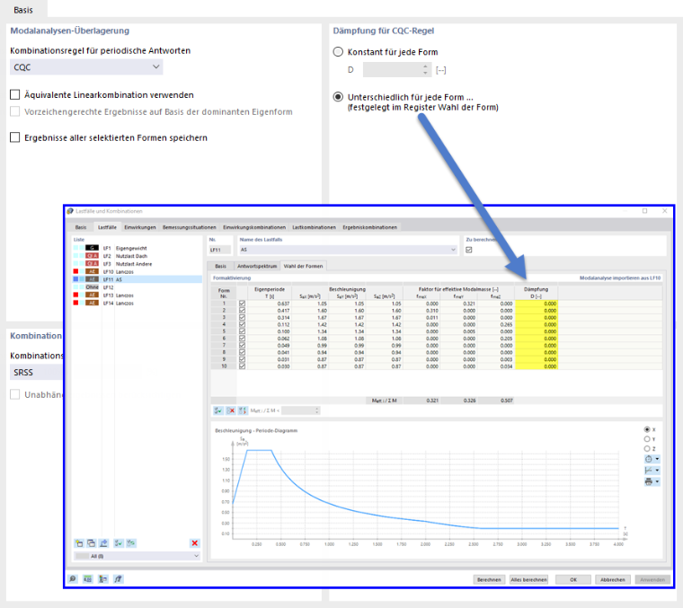Click the summary value 0.507

point(506,401)
